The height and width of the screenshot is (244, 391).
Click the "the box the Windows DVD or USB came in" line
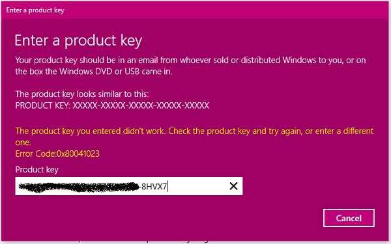point(94,72)
